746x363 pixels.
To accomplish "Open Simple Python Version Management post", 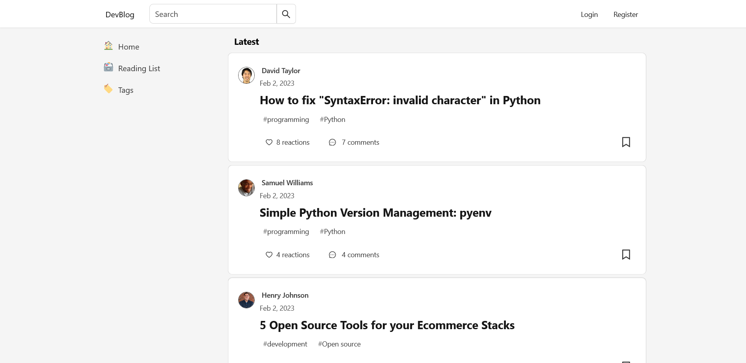I will point(375,213).
